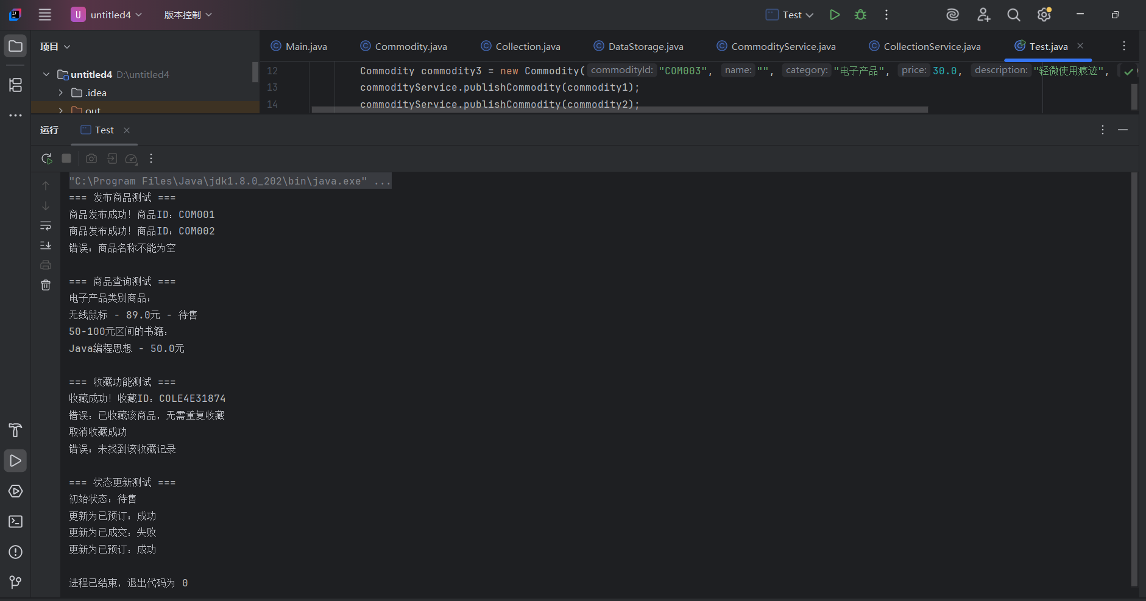This screenshot has height=601, width=1146.
Task: Click the project tree scrollbar
Action: coord(255,72)
